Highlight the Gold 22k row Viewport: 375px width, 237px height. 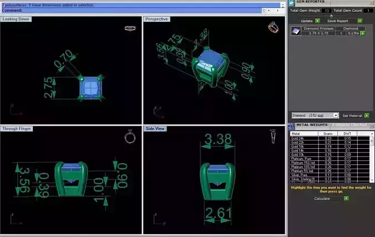point(330,142)
